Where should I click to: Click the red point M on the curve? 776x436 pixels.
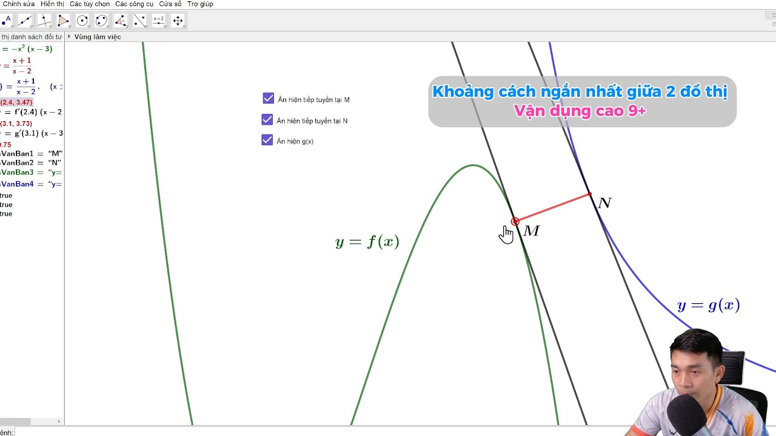coord(515,222)
